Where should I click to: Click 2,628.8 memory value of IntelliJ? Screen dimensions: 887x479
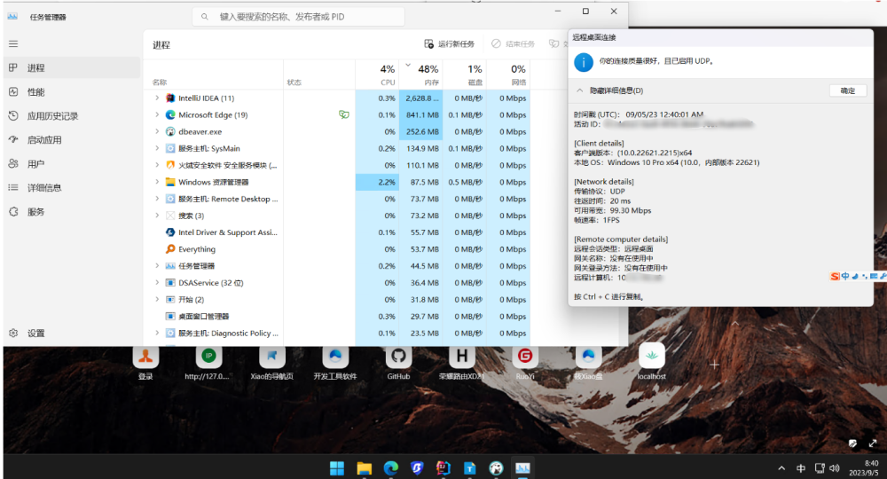422,98
